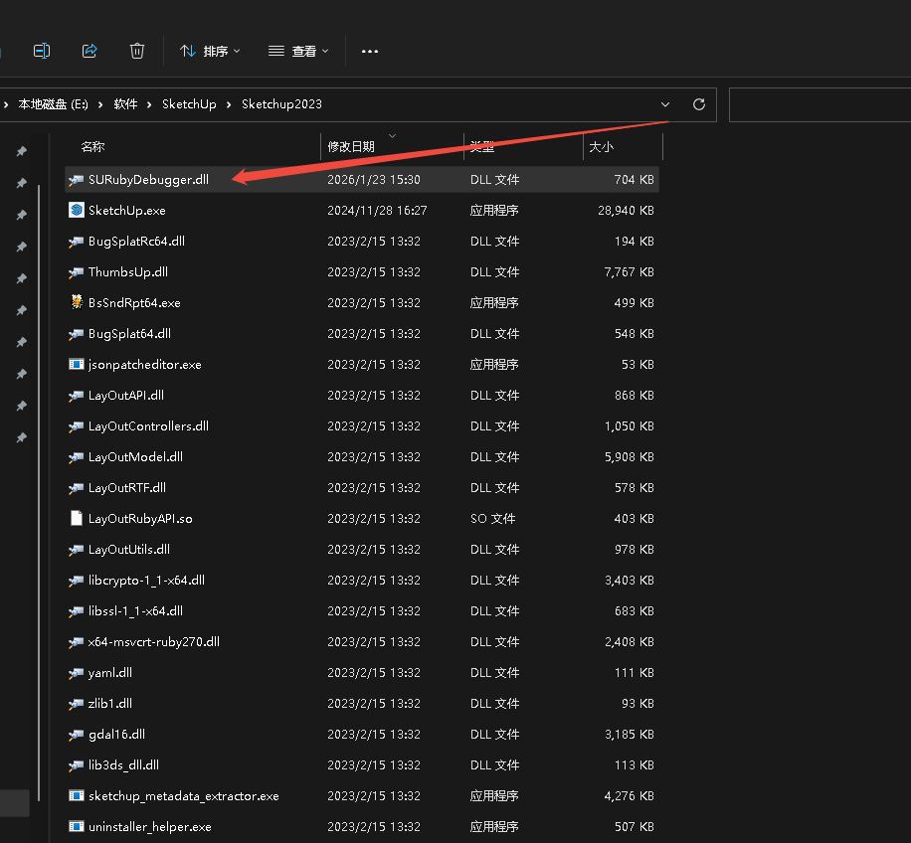Screen dimensions: 911x843
Task: Select the uninstaller_helper.exe icon
Action: coord(77,826)
